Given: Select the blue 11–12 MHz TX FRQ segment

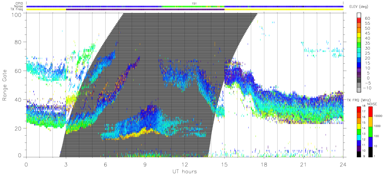Looking at the screenshot, I should click(x=359, y=143).
